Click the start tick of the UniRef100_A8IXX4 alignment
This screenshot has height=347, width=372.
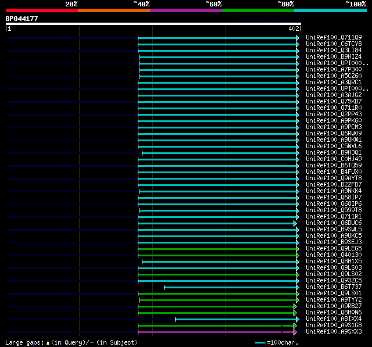176,320
